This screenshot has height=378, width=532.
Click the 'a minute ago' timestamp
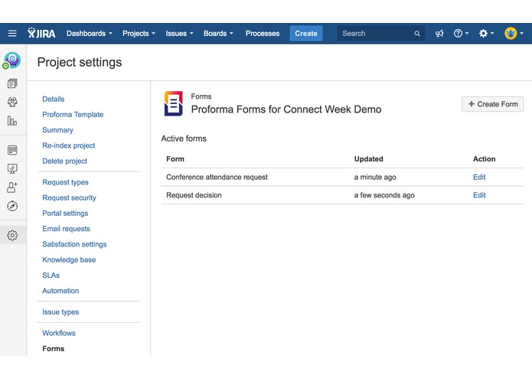tap(375, 178)
